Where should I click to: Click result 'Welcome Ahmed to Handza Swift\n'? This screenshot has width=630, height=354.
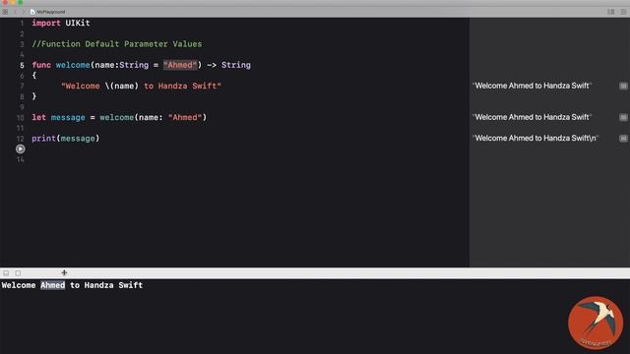pyautogui.click(x=535, y=138)
